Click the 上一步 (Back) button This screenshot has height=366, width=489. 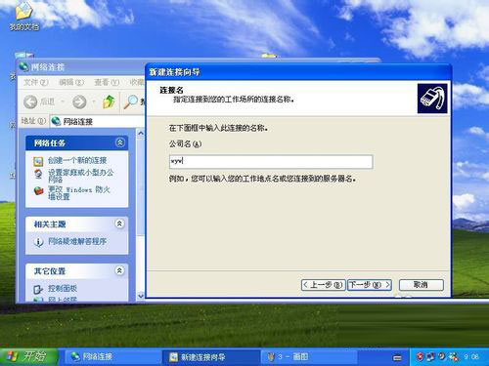[323, 285]
